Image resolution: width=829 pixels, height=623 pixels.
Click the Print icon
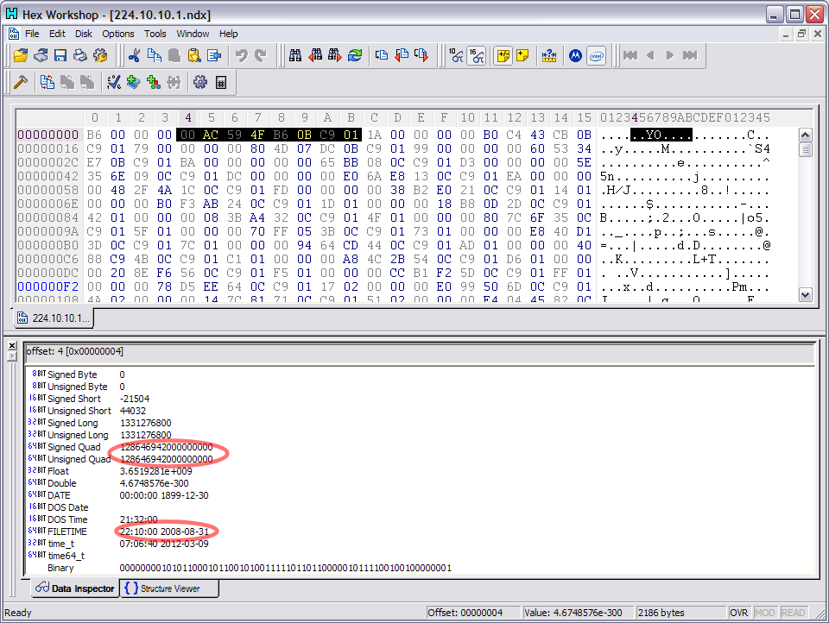click(x=79, y=55)
